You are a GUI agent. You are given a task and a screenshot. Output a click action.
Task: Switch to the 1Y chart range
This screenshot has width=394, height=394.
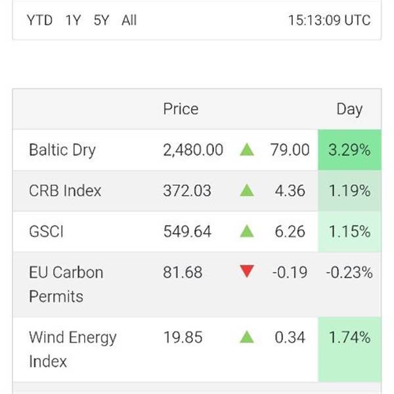[73, 20]
